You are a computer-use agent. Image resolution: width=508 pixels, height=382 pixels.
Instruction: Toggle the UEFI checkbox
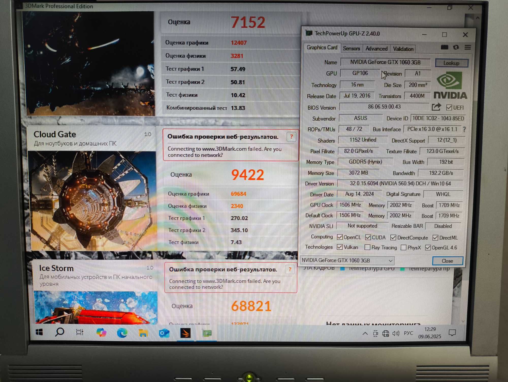pos(449,108)
